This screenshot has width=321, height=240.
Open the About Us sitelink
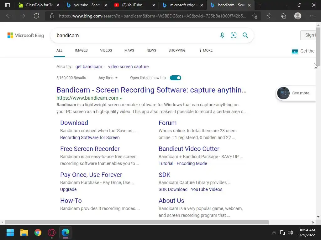171,201
